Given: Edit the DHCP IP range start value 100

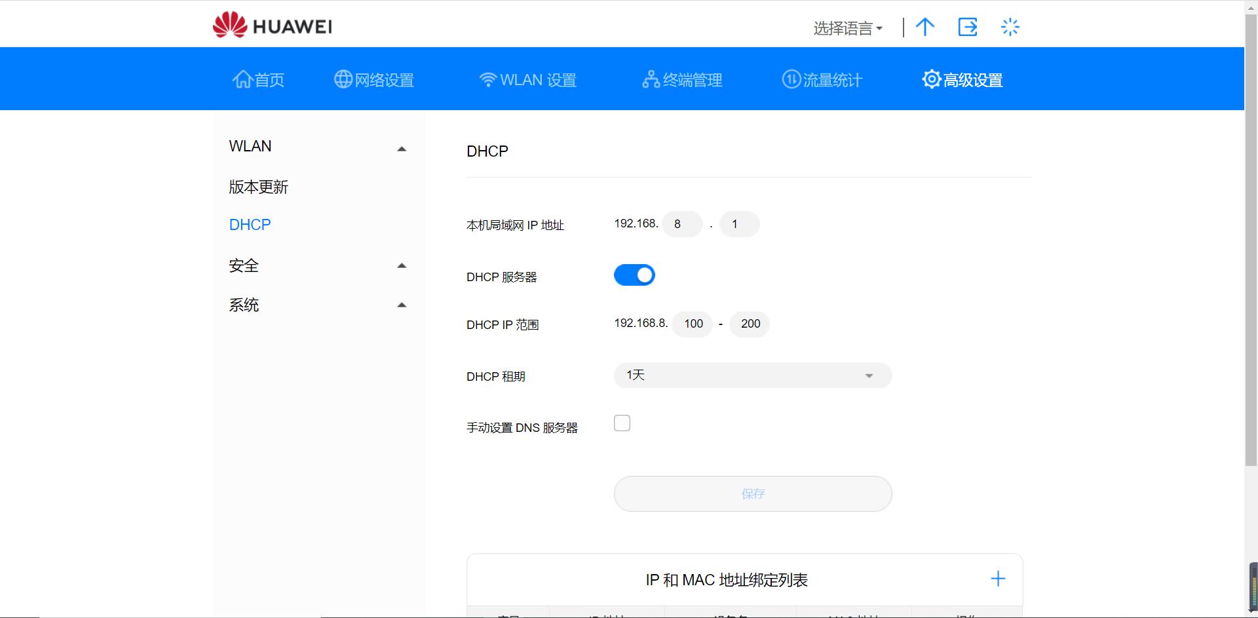Looking at the screenshot, I should pyautogui.click(x=692, y=324).
